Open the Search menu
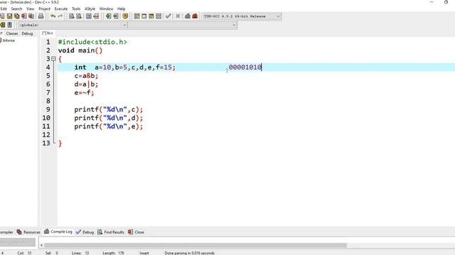This screenshot has height=255, width=455. pyautogui.click(x=16, y=8)
